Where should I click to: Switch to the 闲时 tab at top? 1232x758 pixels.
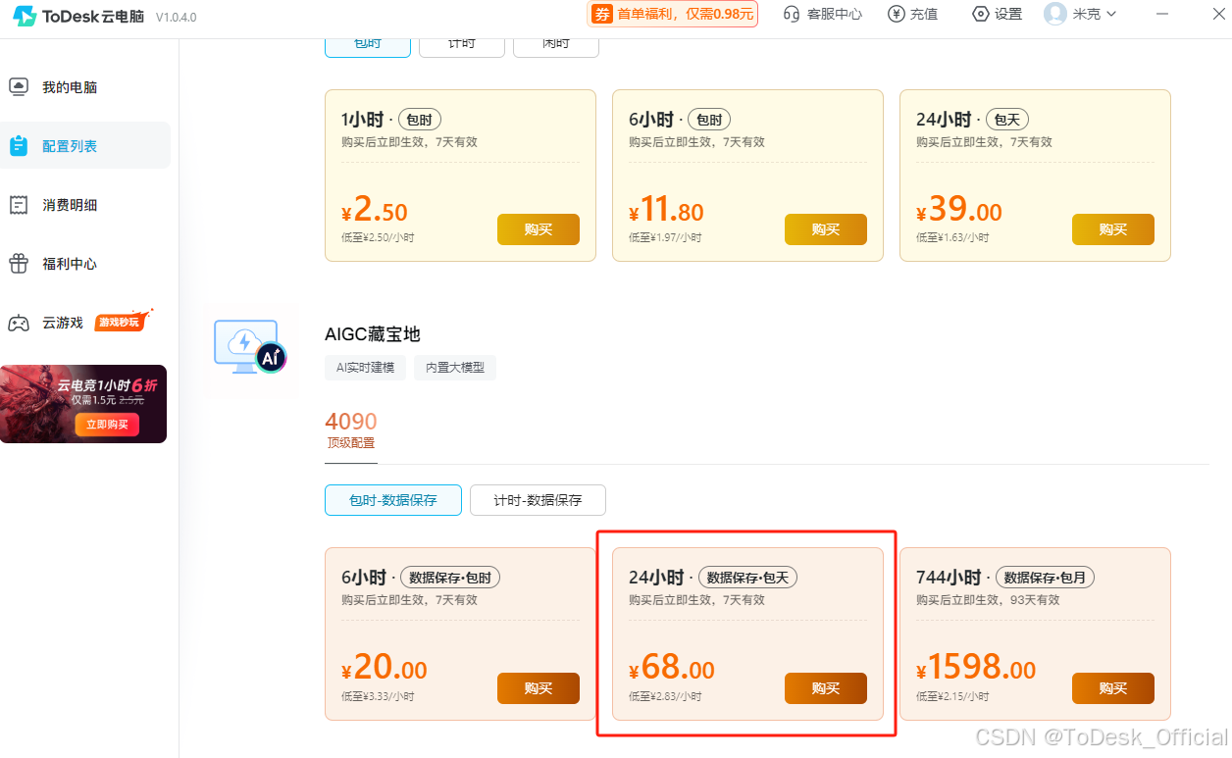pyautogui.click(x=556, y=44)
